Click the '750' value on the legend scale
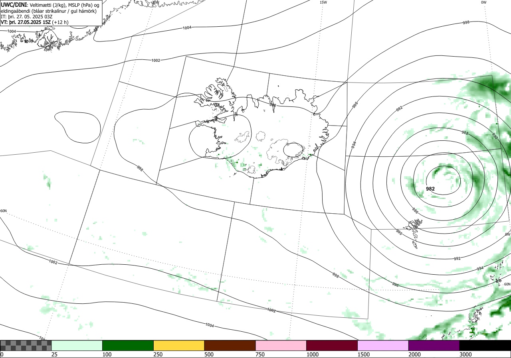This screenshot has height=358, width=511. 260,354
